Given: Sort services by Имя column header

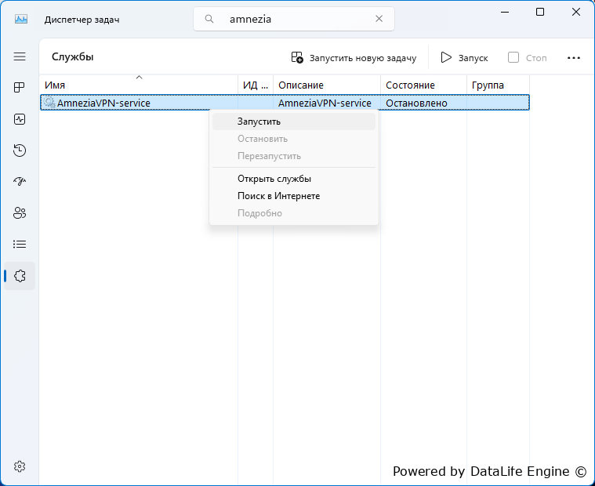Looking at the screenshot, I should 139,85.
